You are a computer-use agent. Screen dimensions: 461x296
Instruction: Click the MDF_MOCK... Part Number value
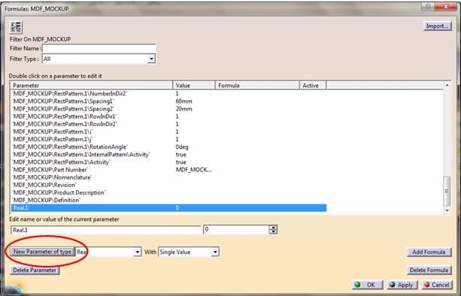coord(193,170)
